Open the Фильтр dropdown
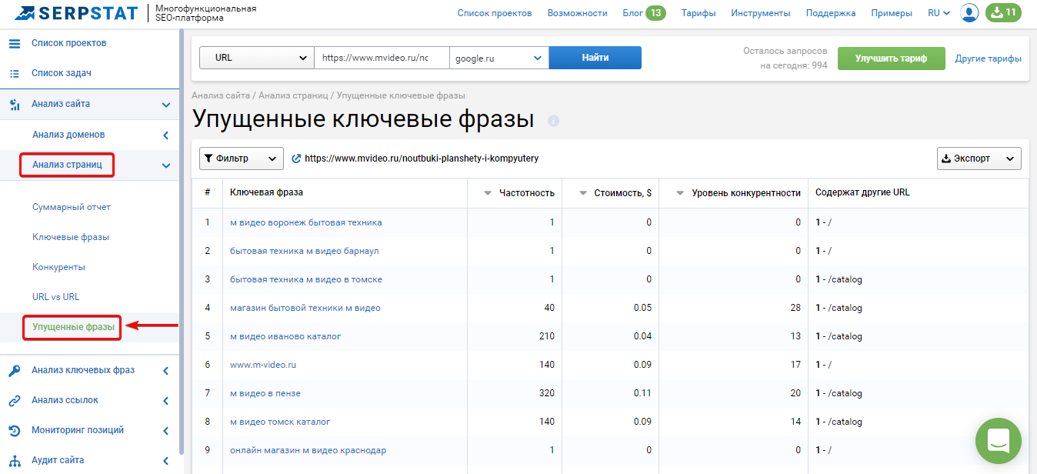1037x474 pixels. [242, 159]
